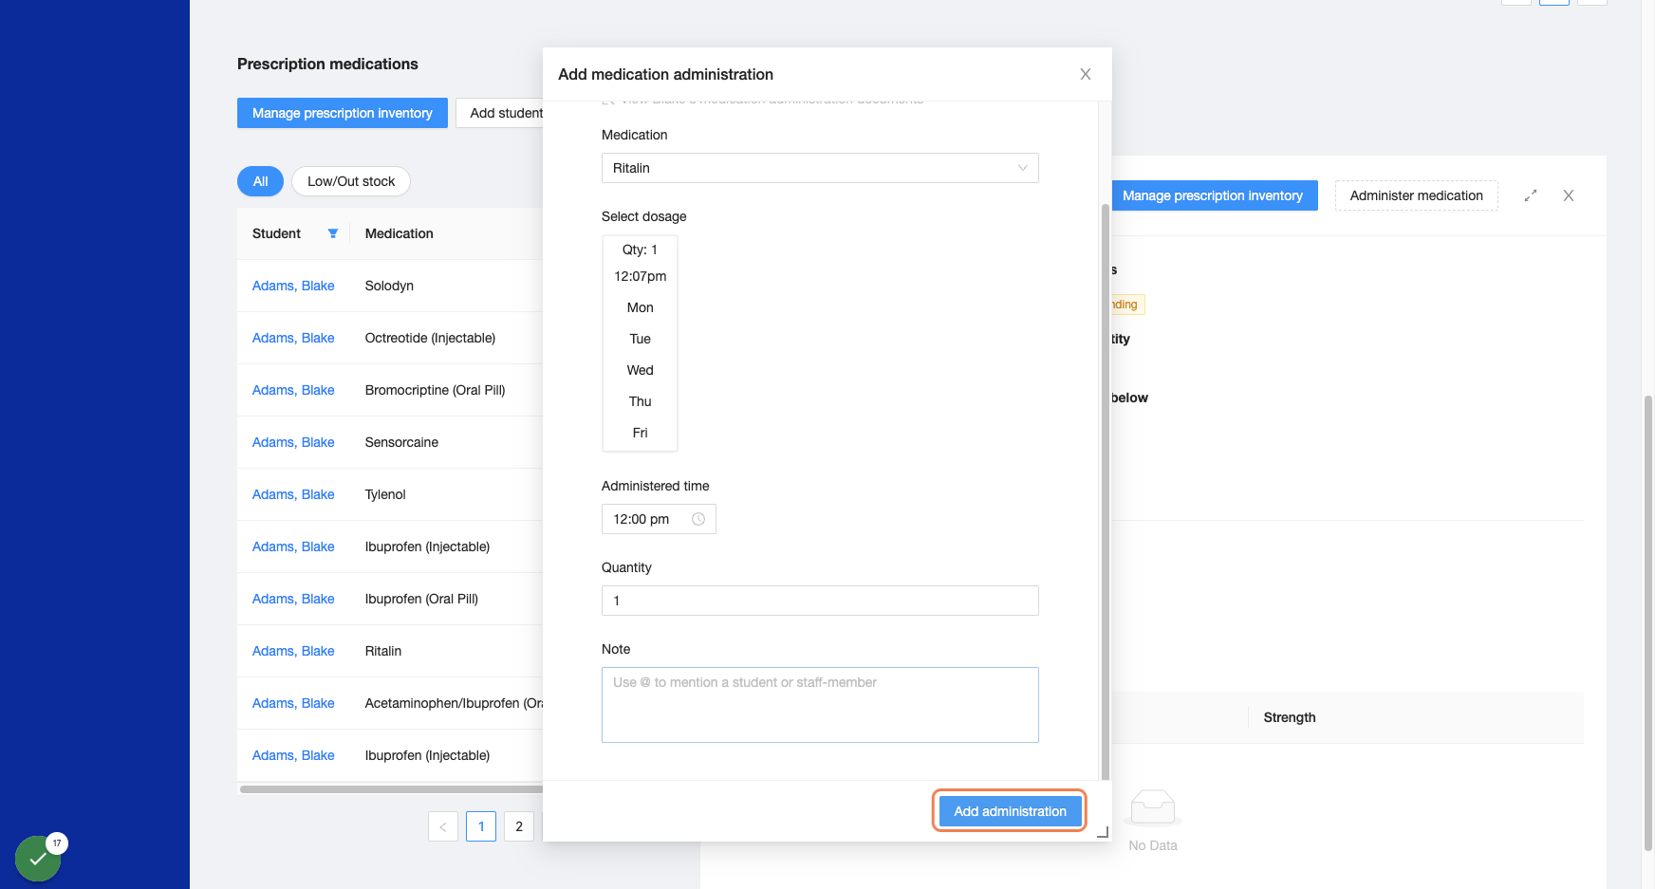Screen dimensions: 1655x889
Task: Open Adams, Blake link in Tylenol row
Action: [x=293, y=494]
